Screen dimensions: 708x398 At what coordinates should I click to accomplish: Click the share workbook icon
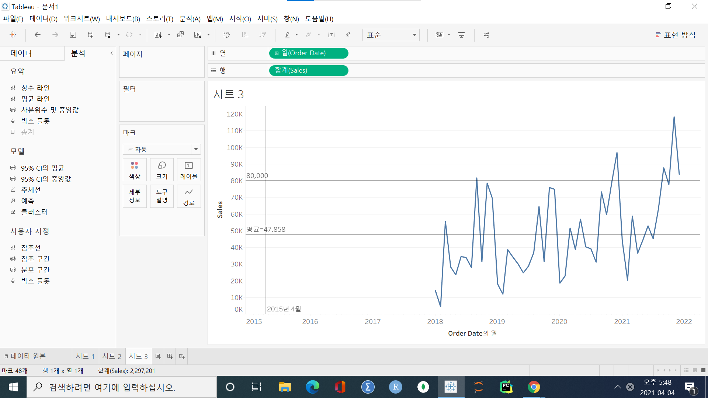click(x=486, y=35)
